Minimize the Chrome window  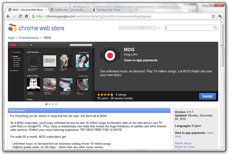click(205, 5)
